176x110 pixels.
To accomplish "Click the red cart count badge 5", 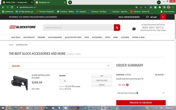I will (163, 17).
